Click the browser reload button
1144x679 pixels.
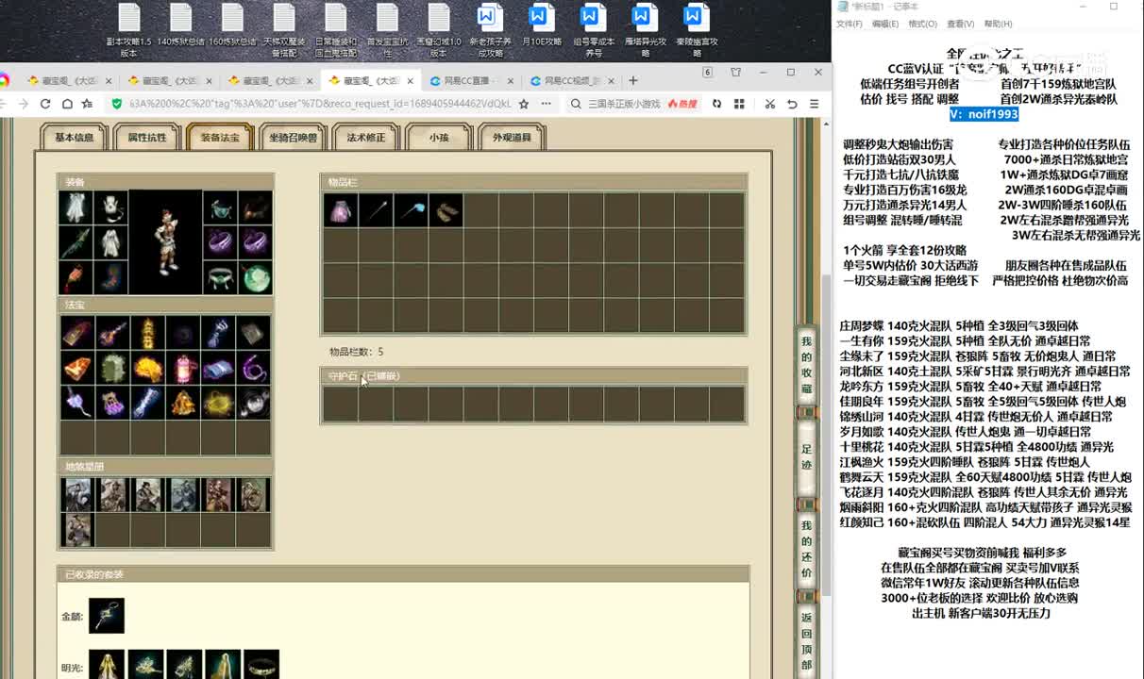click(44, 104)
